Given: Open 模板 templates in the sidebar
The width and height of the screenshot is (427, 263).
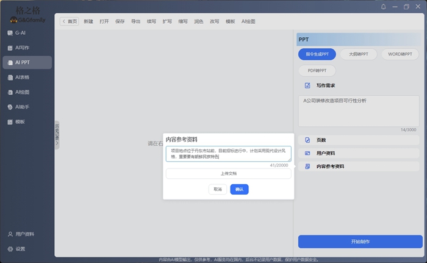Looking at the screenshot, I should pyautogui.click(x=20, y=122).
